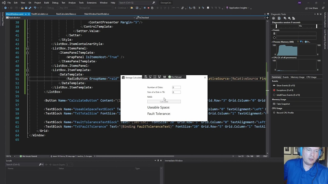Viewport: 328px width, 184px height.
Task: Click the Visual Studio logo icon
Action: point(3,3)
